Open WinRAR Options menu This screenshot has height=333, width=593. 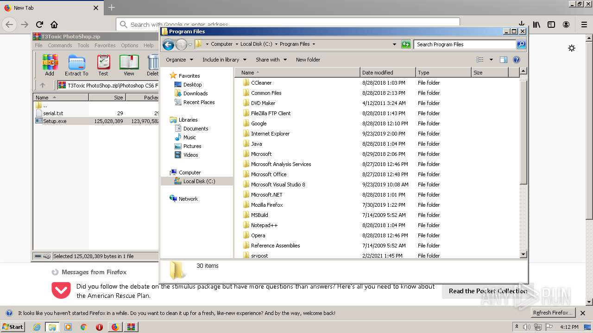coord(130,45)
